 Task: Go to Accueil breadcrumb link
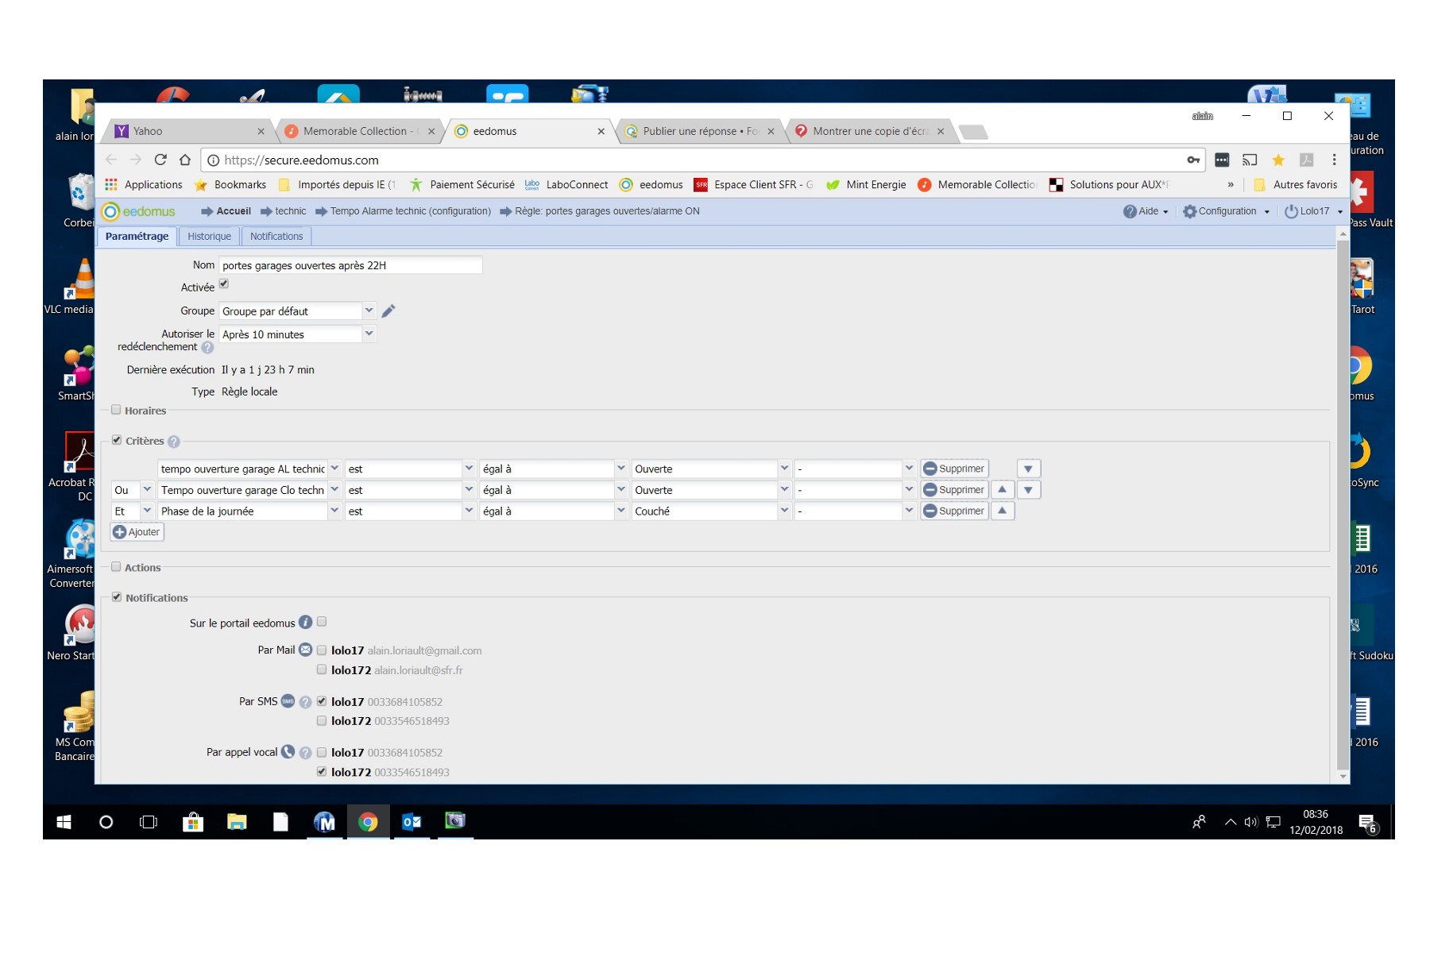click(x=234, y=211)
